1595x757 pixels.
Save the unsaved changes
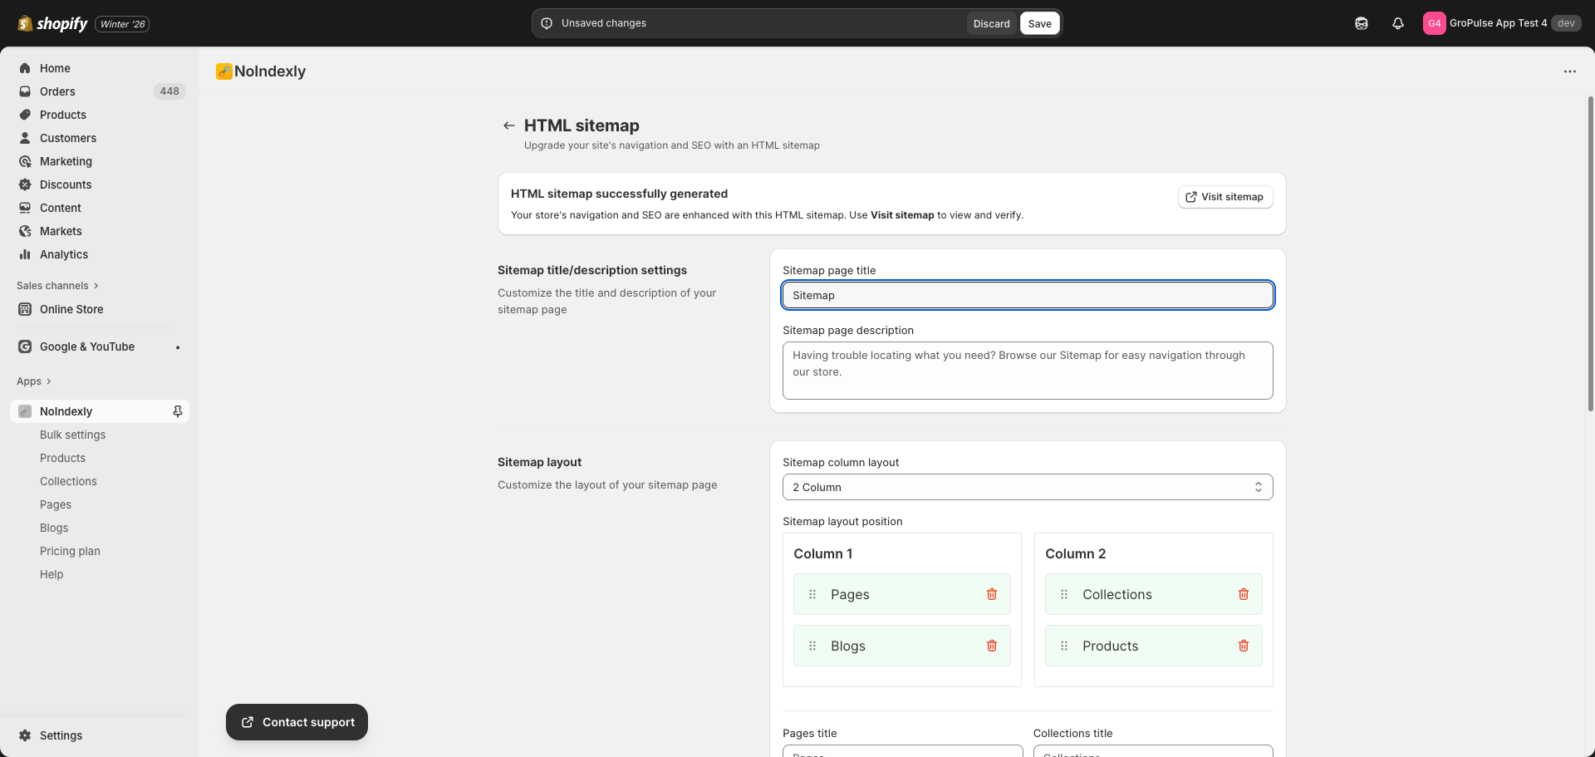1039,23
